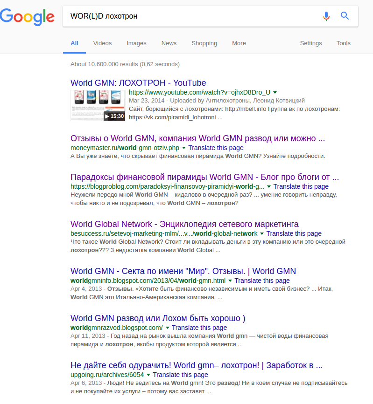Open 'Парадоксы финансовой пирамиды World GMN' result
This screenshot has width=373, height=404.
(204, 177)
